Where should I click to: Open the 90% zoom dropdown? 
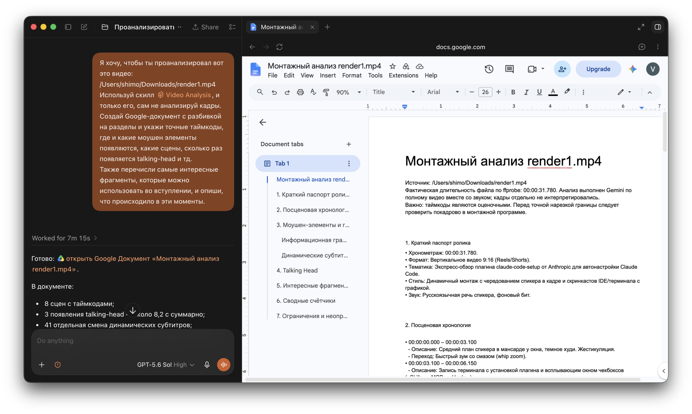(x=348, y=92)
